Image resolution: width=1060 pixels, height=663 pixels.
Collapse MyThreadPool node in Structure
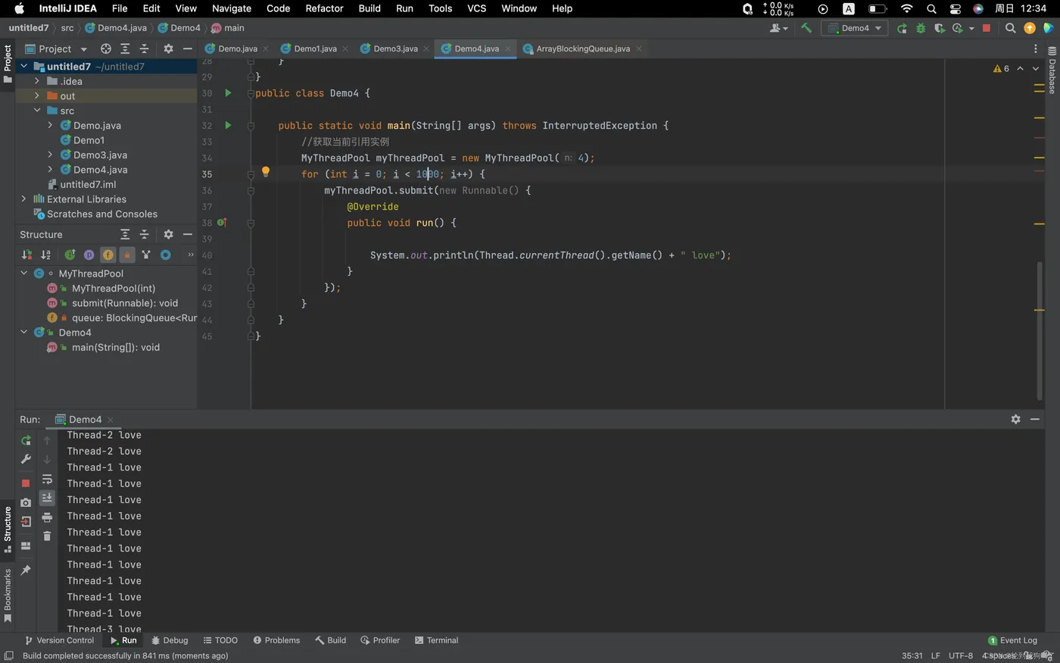[x=23, y=273]
